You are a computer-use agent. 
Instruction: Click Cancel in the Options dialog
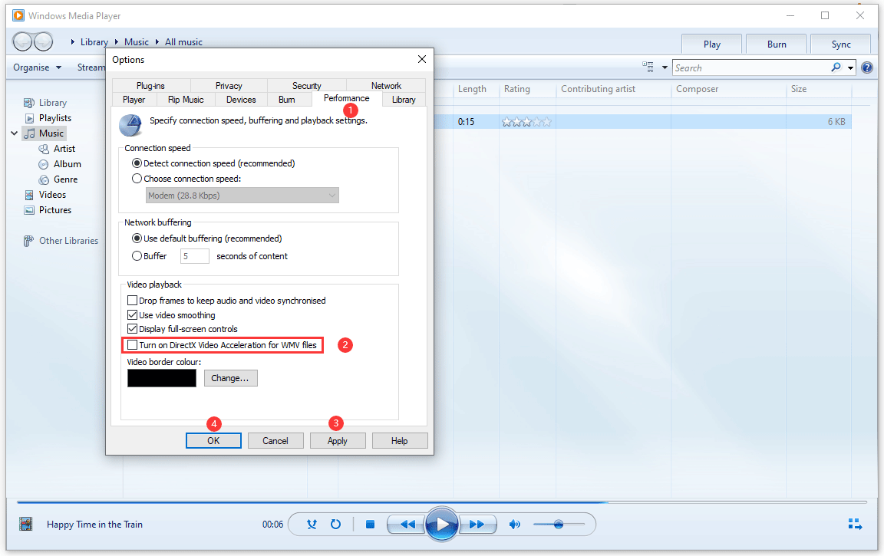[275, 440]
